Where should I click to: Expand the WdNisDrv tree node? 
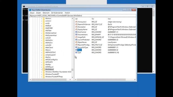coord(41,40)
